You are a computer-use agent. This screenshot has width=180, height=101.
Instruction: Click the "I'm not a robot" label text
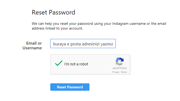pyautogui.click(x=76, y=64)
